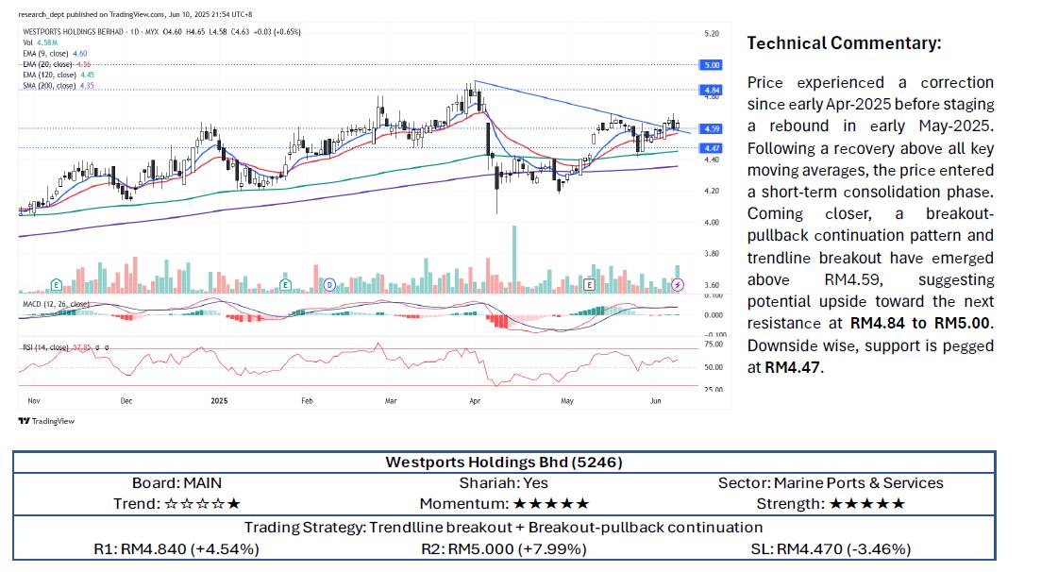Click the Apr label on the time axis
The height and width of the screenshot is (572, 1058).
475,400
